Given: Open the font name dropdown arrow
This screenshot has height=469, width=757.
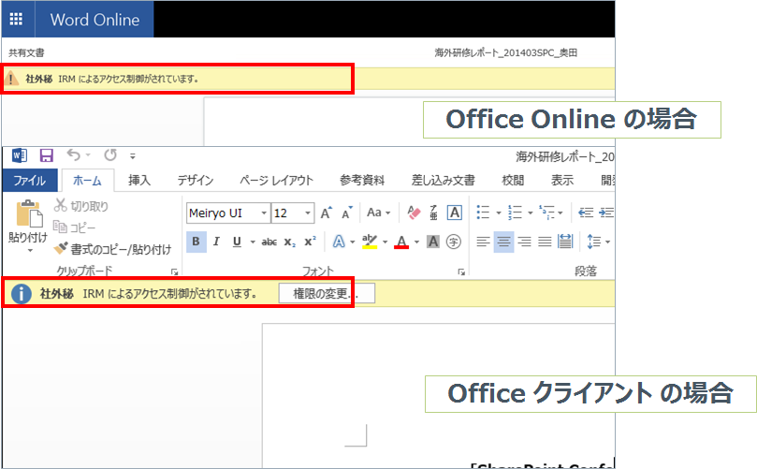Looking at the screenshot, I should [x=264, y=213].
